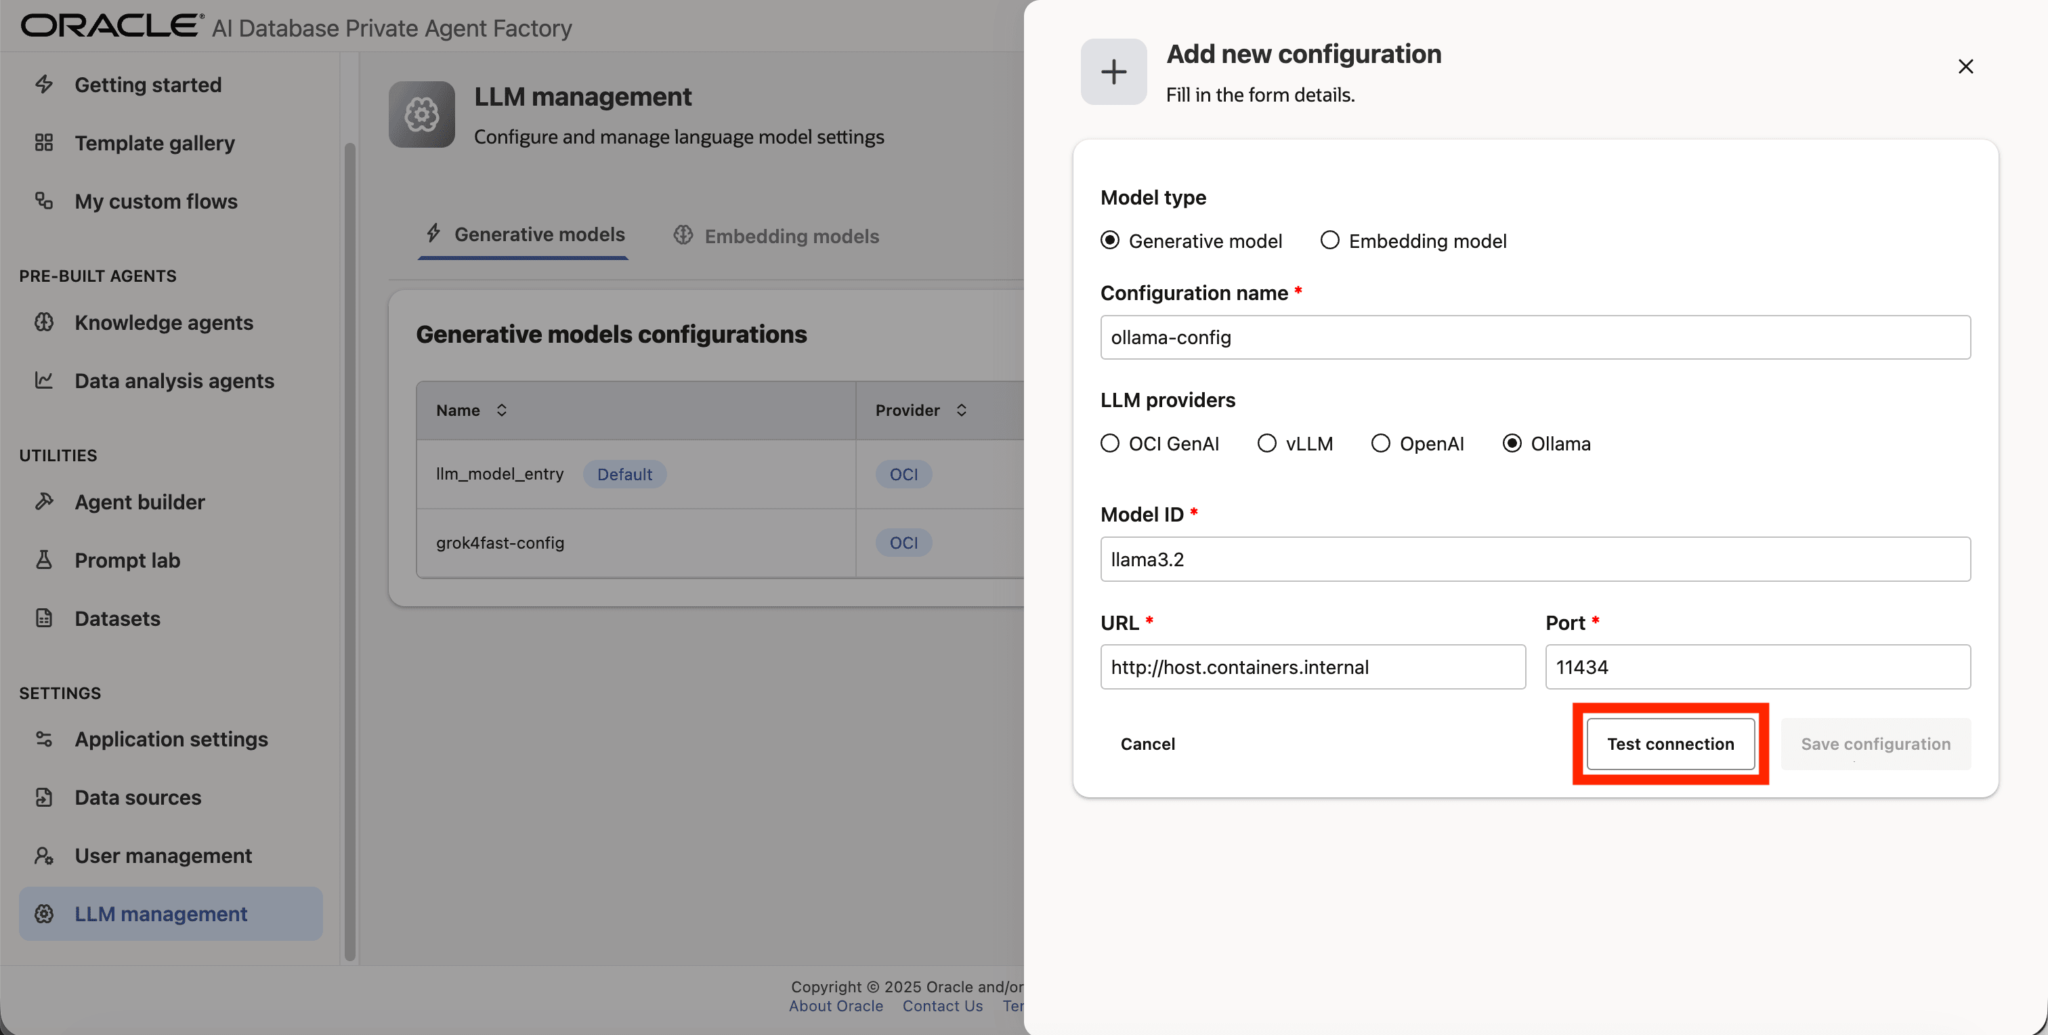The width and height of the screenshot is (2048, 1035).
Task: Click the User management person icon
Action: coord(45,856)
